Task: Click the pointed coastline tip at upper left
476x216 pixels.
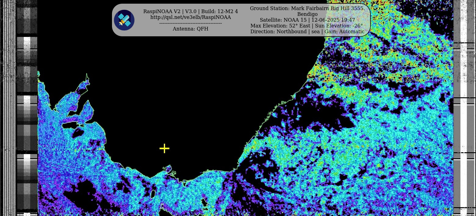Action: point(87,76)
